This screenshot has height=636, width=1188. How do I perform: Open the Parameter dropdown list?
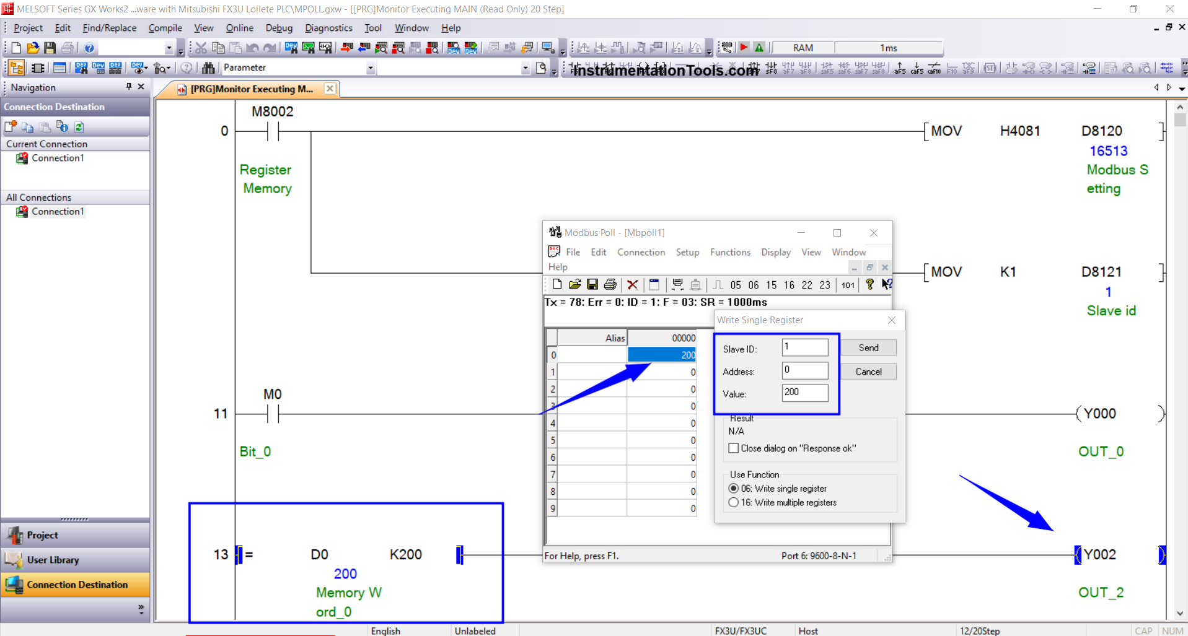370,68
